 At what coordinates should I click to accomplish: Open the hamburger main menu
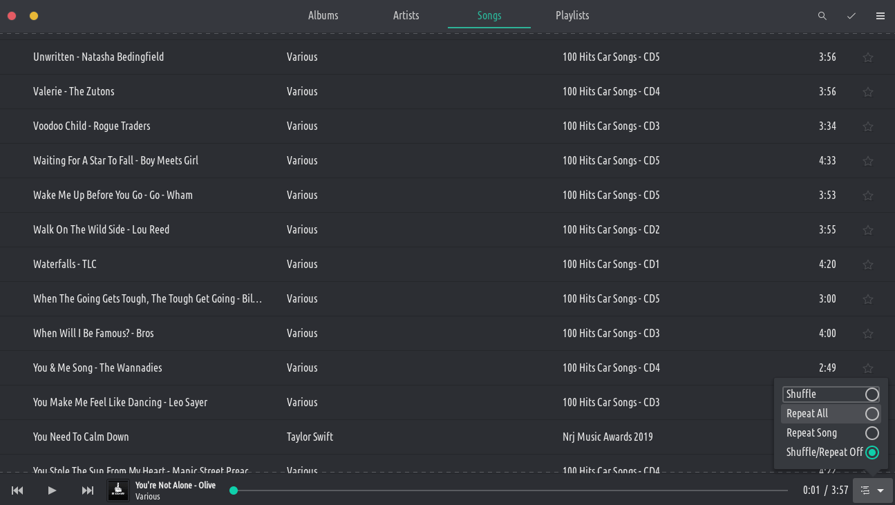click(880, 16)
